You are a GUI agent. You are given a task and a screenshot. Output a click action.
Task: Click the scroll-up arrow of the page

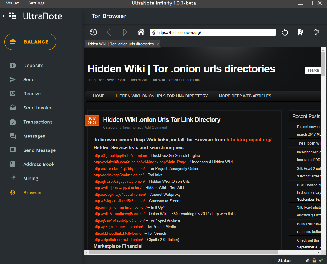pos(323,50)
